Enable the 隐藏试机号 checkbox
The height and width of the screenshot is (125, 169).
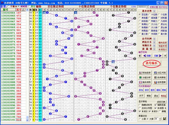140,105
